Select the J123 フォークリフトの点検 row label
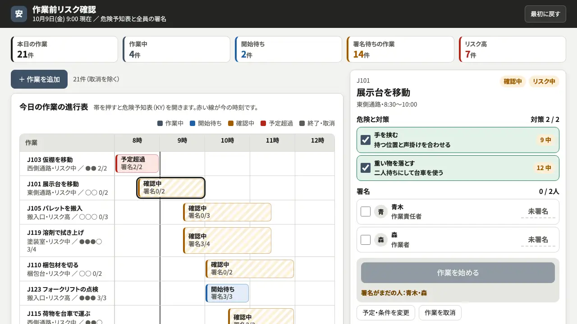This screenshot has width=577, height=324. (67, 293)
